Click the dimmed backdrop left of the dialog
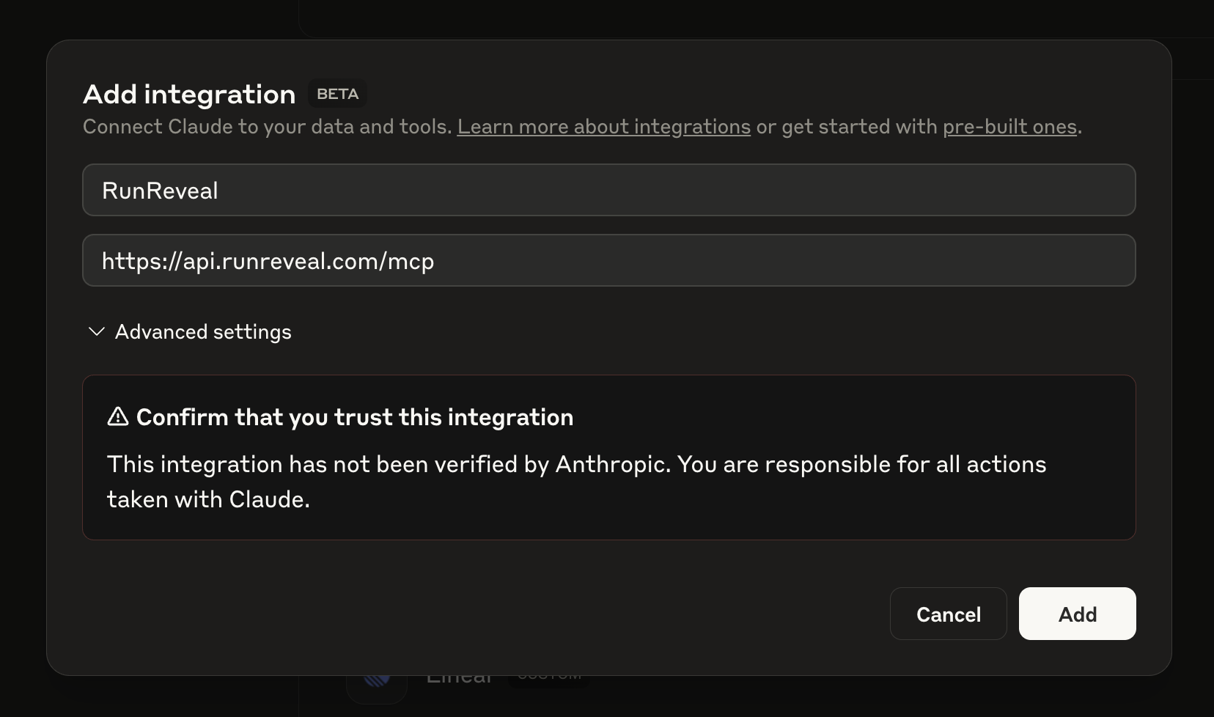This screenshot has height=717, width=1214. (22, 367)
